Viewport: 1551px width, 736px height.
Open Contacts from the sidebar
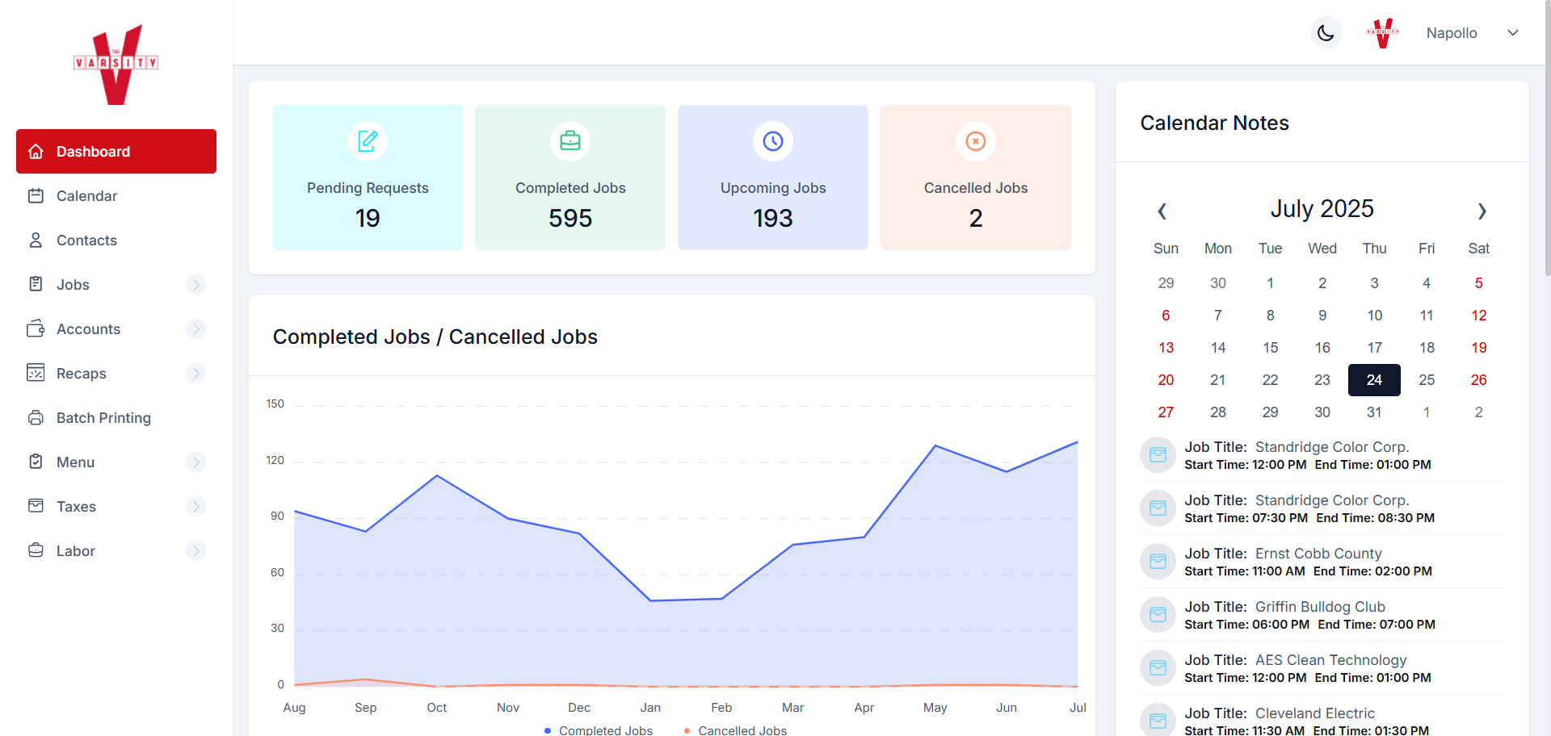[86, 240]
